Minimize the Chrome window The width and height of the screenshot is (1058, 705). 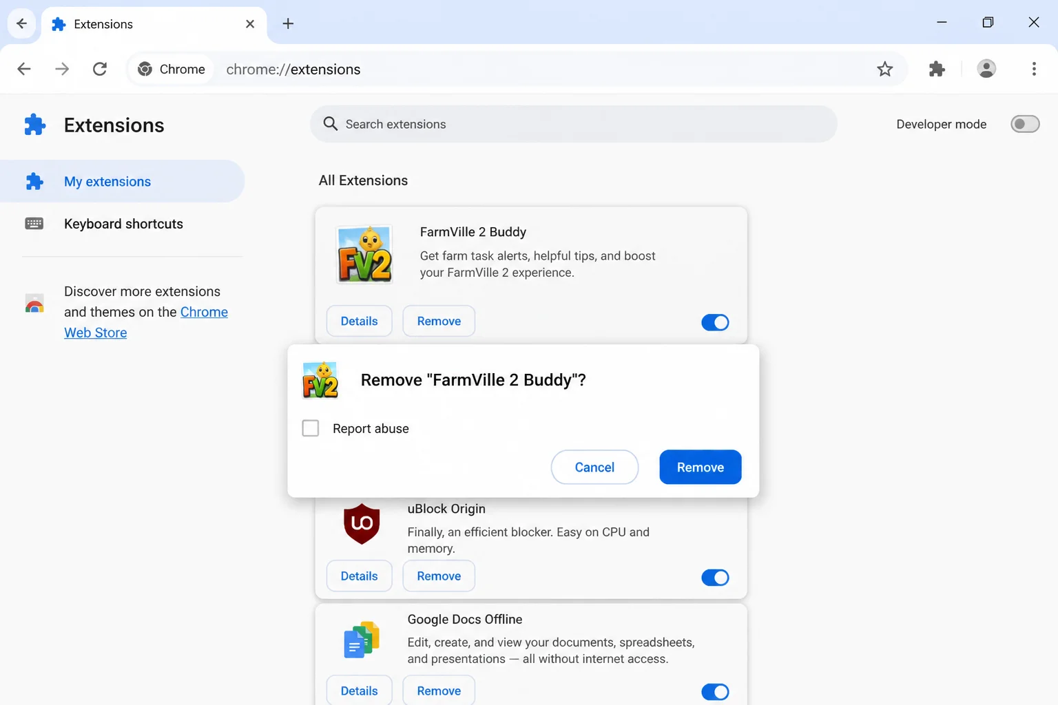click(x=942, y=23)
